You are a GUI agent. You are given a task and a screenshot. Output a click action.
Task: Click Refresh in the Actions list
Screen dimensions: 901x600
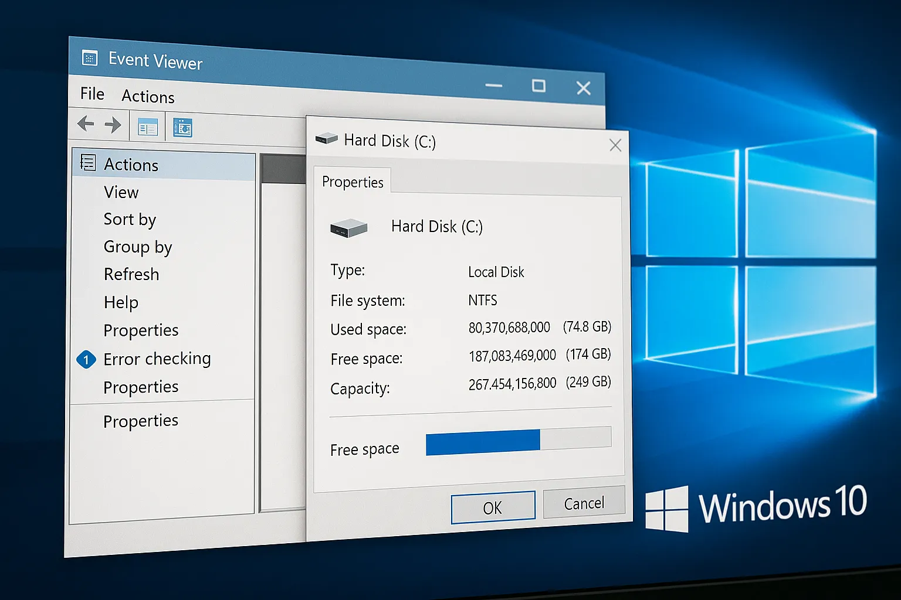coord(131,274)
